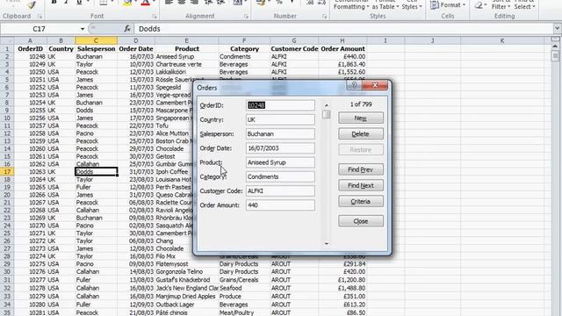Click the Customer Code field showing ALFKI

tap(280, 191)
